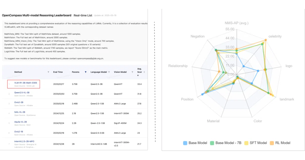Click the 2024/12/25 eval time cell
Viewport: 305px width, 160px height.
(58, 113)
